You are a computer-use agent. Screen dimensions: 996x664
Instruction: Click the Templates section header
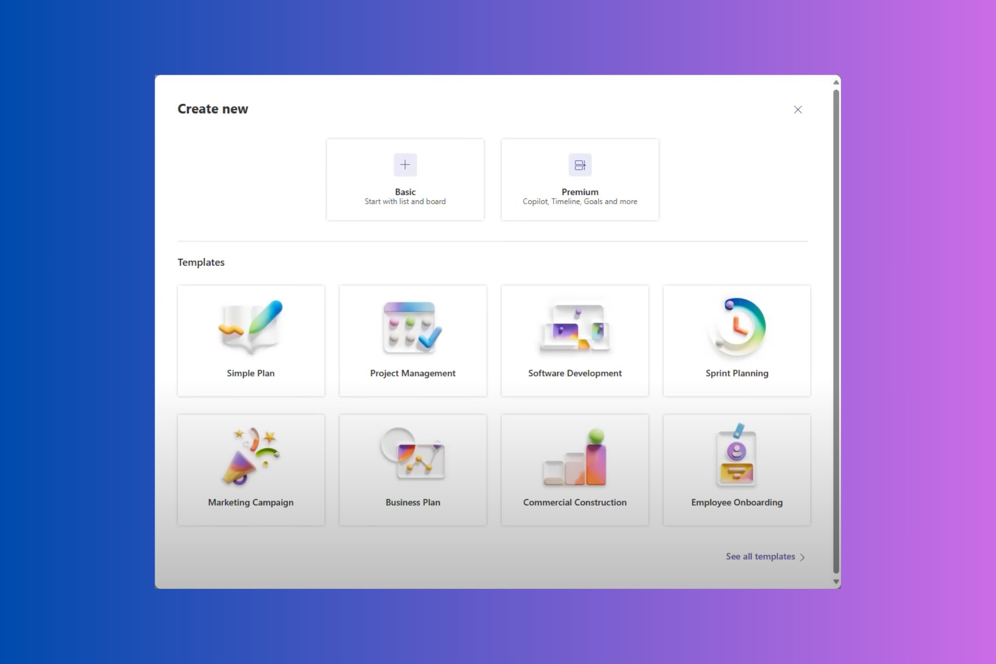click(x=201, y=261)
